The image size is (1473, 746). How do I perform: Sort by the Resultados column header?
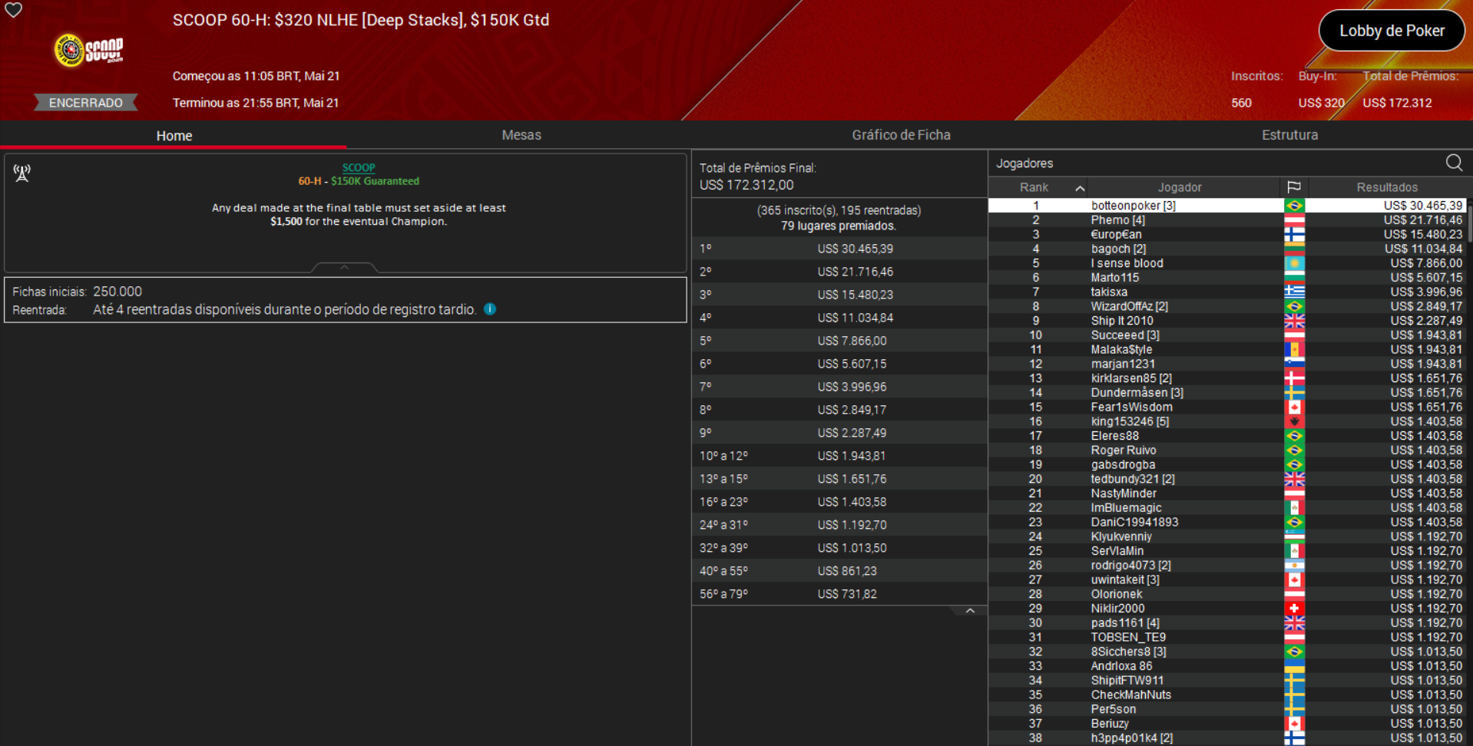[x=1387, y=187]
